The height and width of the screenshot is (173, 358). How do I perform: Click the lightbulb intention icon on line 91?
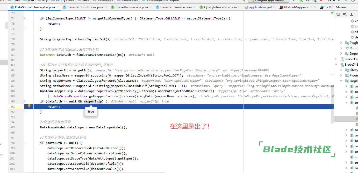click(29, 106)
